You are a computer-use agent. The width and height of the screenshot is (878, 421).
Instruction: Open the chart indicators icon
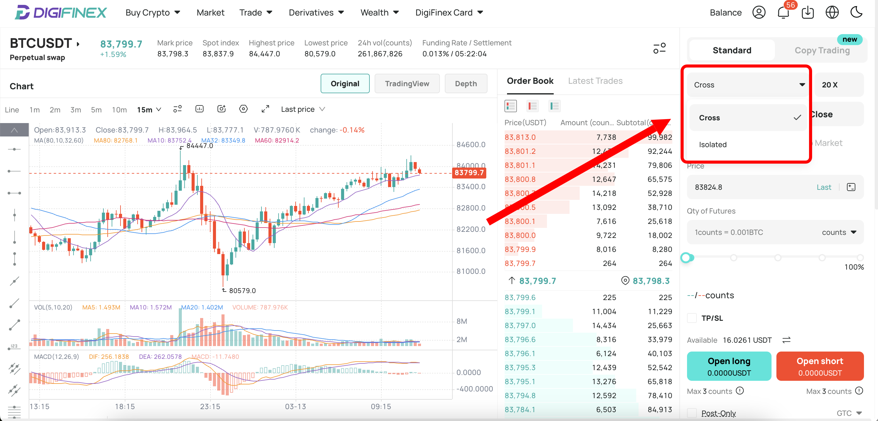pos(200,109)
